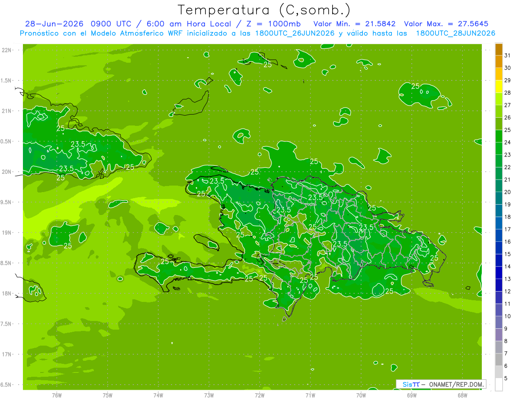Image resolution: width=519 pixels, height=401 pixels.
Task: Click the '68W' longitude axis label
Action: coord(462,395)
